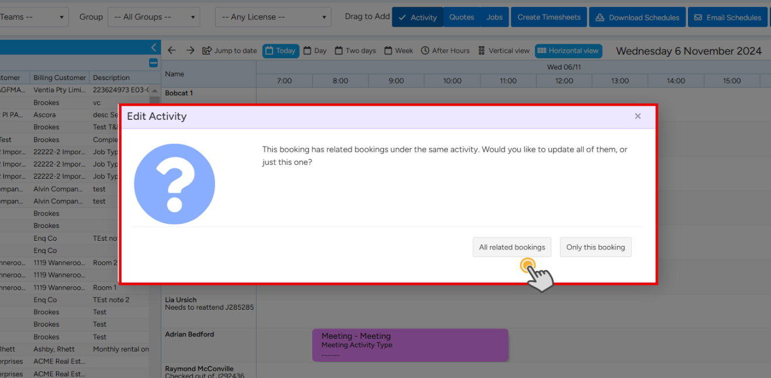Click Jump to date
This screenshot has height=378, width=771.
coord(230,51)
